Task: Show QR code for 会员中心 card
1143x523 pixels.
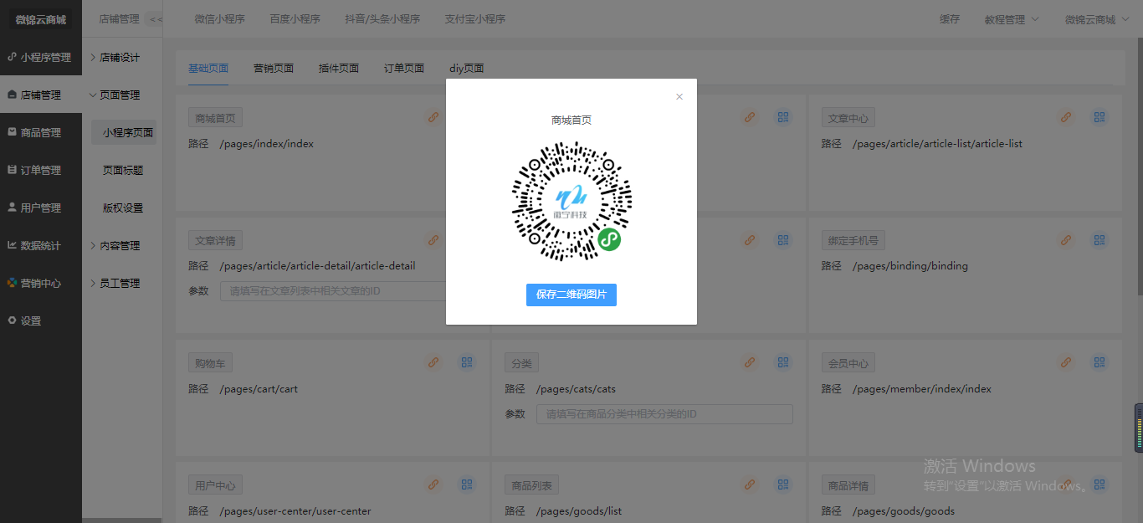Action: coord(1099,363)
